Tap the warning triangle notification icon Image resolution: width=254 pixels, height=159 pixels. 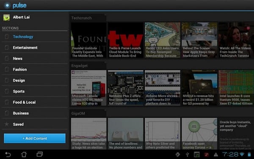[x=216, y=155]
